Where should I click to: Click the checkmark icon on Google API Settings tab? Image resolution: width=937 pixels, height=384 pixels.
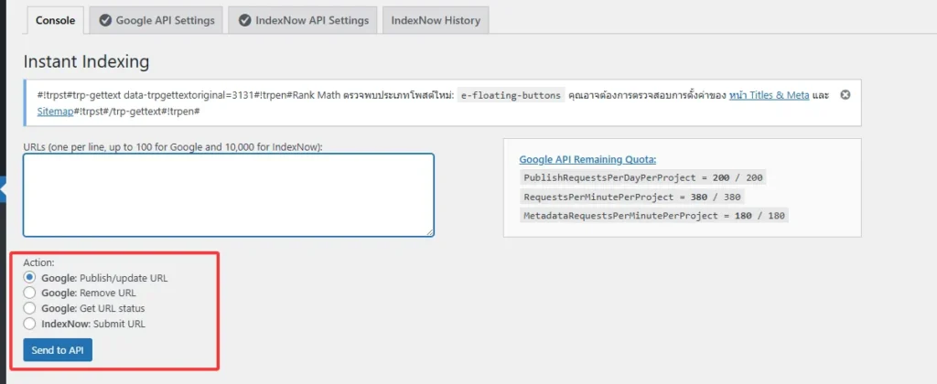click(x=105, y=20)
